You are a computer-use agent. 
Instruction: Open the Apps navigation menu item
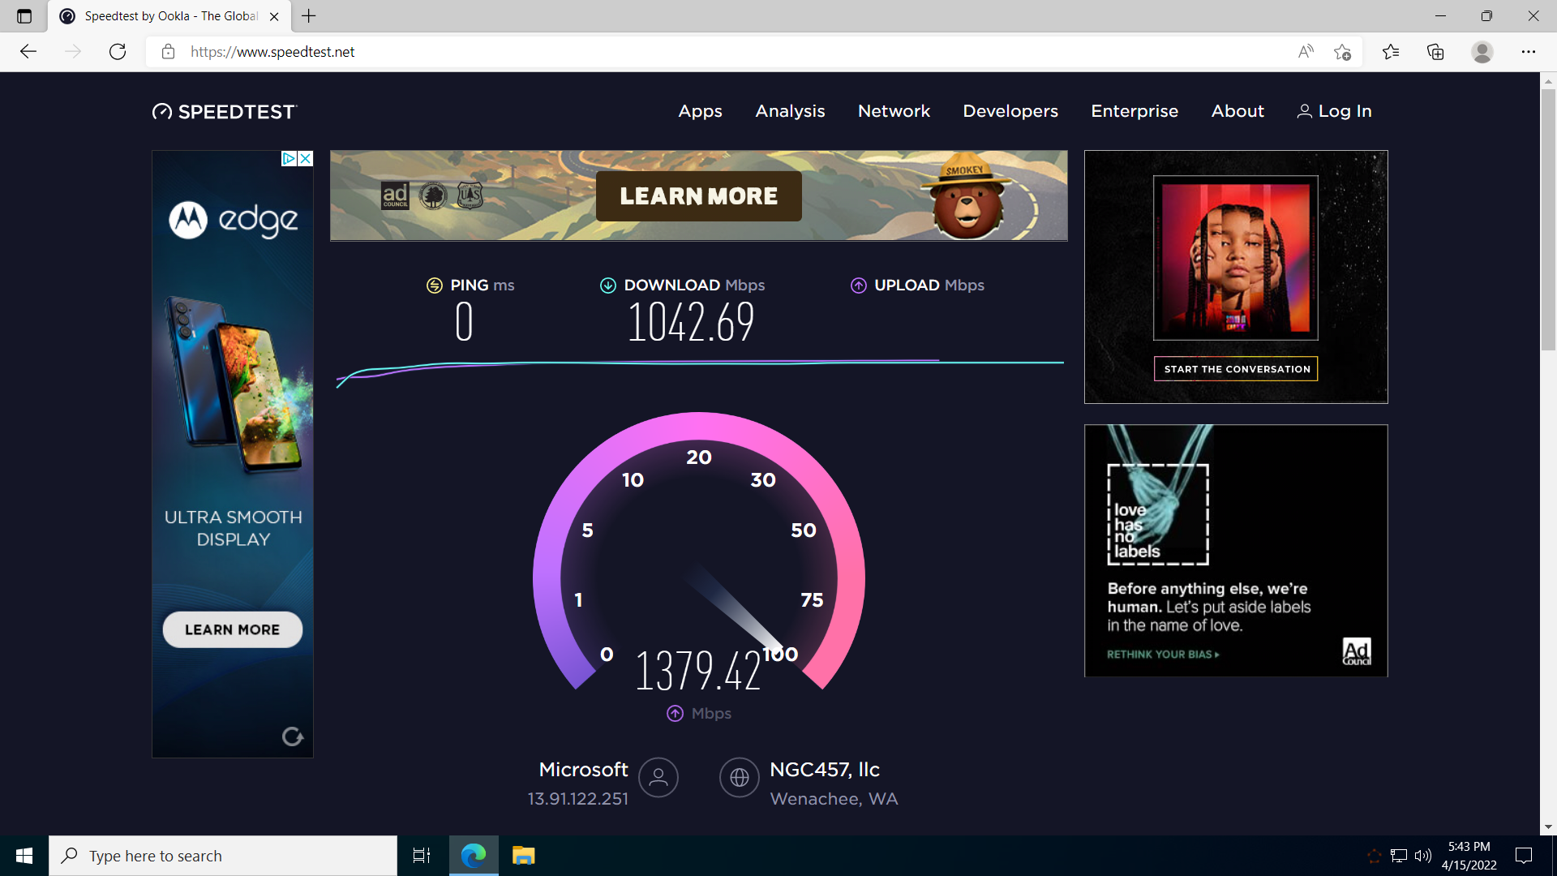[700, 111]
